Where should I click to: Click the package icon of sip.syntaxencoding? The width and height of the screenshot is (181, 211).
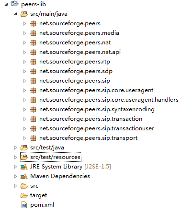[x=33, y=110]
